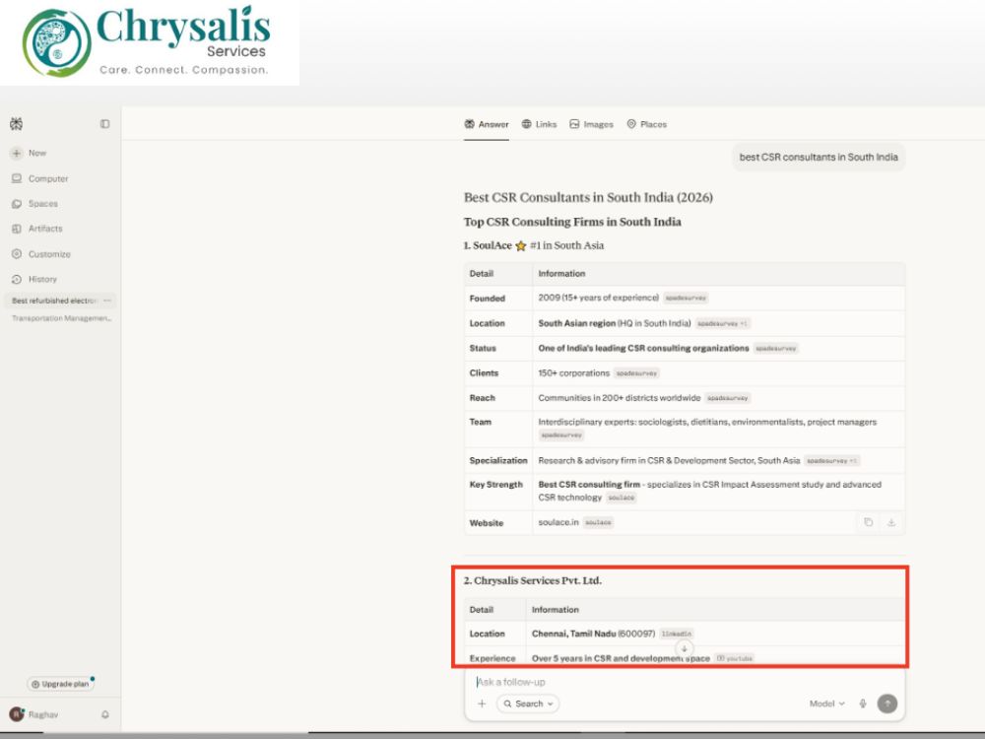This screenshot has width=985, height=739.
Task: Open the Places tab
Action: pos(646,124)
